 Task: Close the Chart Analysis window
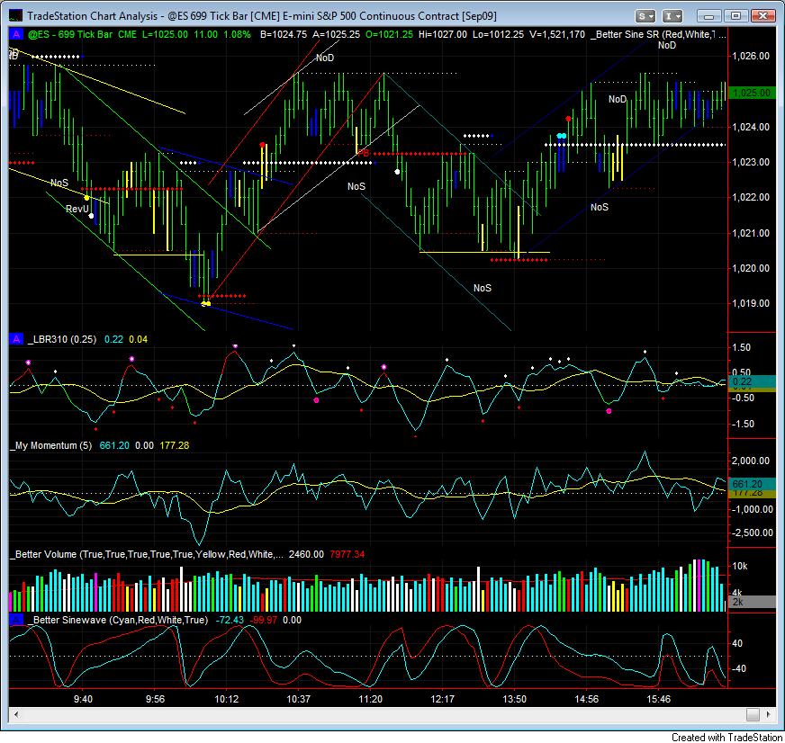763,16
